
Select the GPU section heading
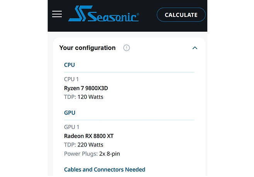pos(69,113)
